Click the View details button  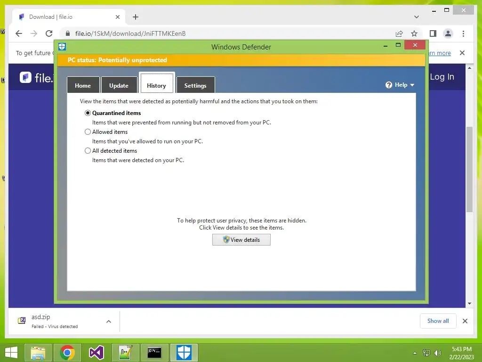click(x=241, y=240)
